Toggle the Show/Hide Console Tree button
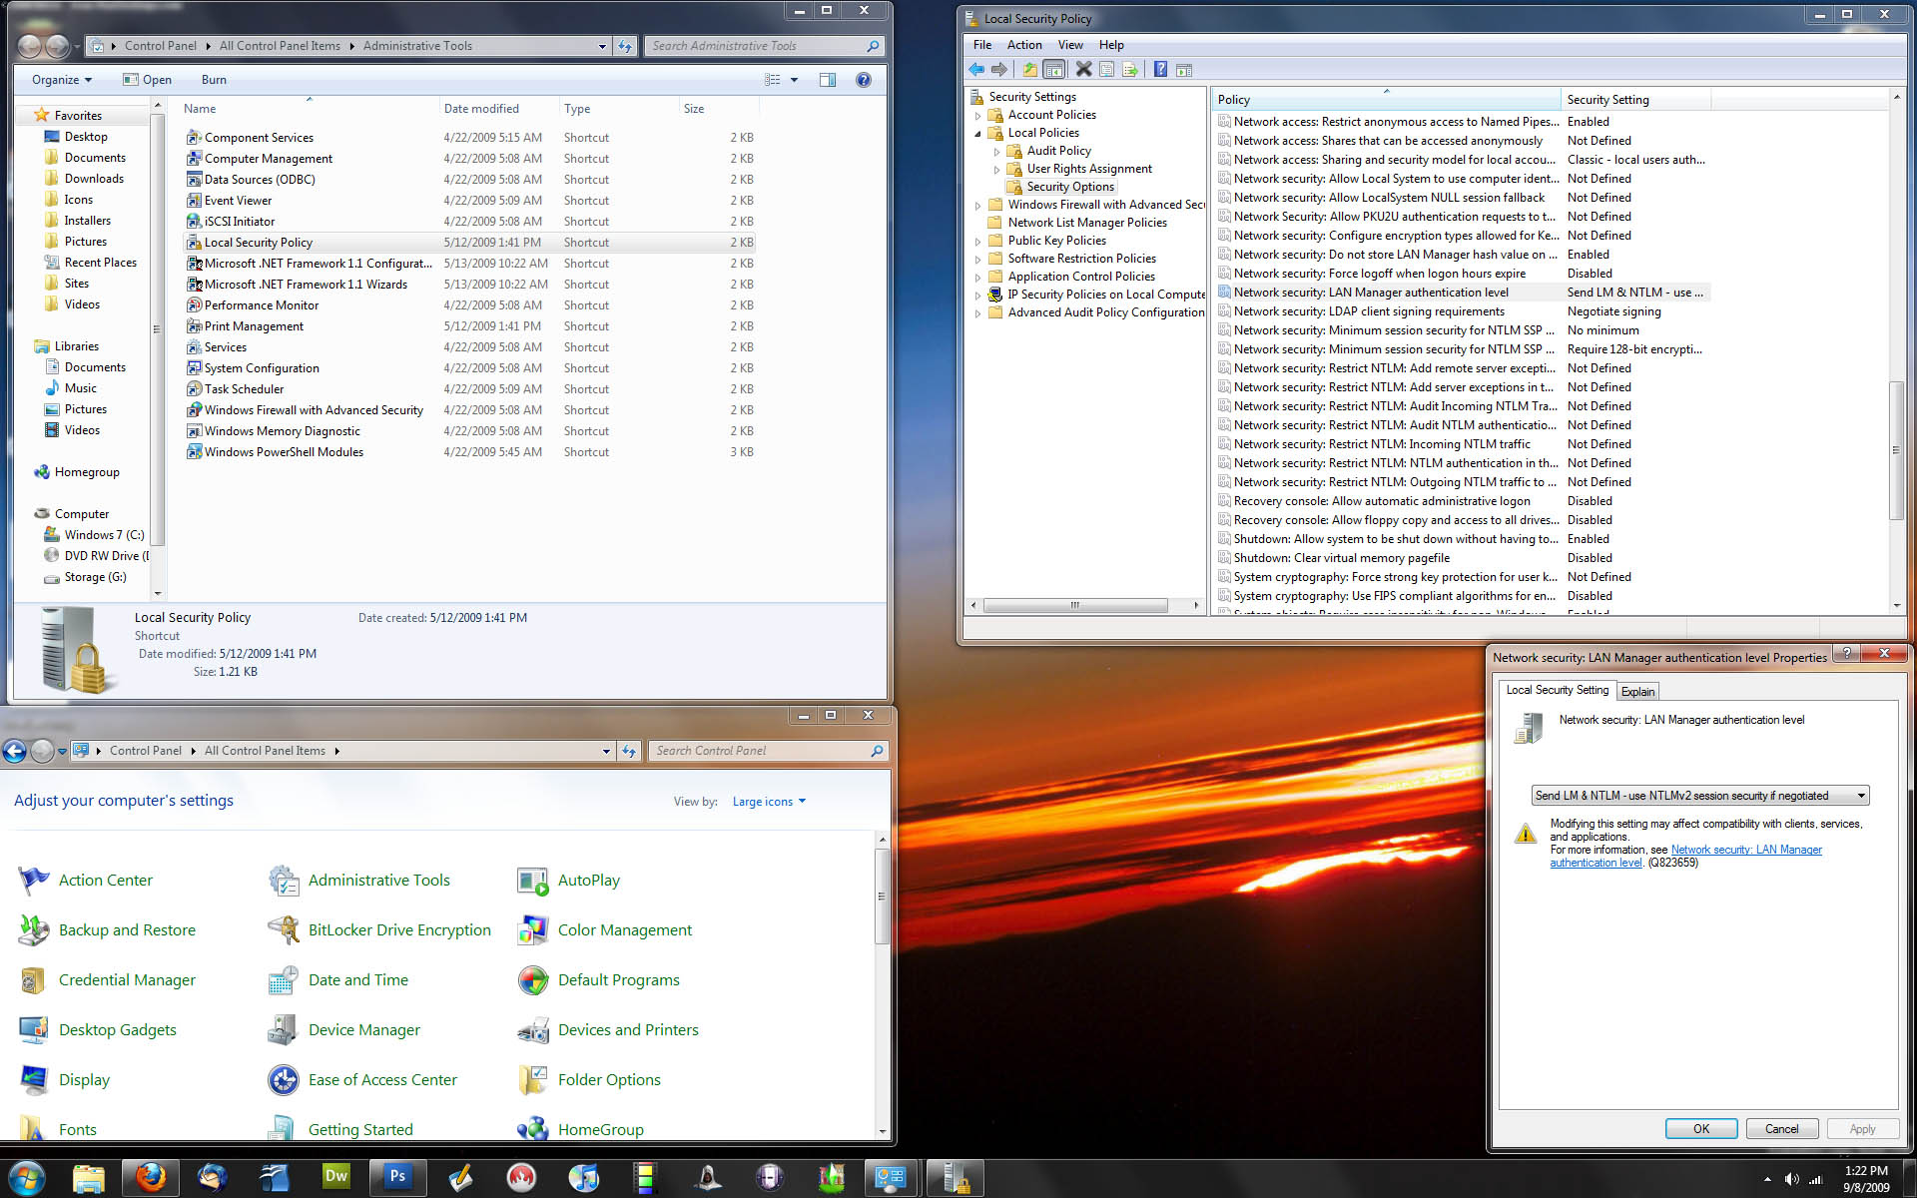This screenshot has height=1198, width=1917. [x=1054, y=70]
